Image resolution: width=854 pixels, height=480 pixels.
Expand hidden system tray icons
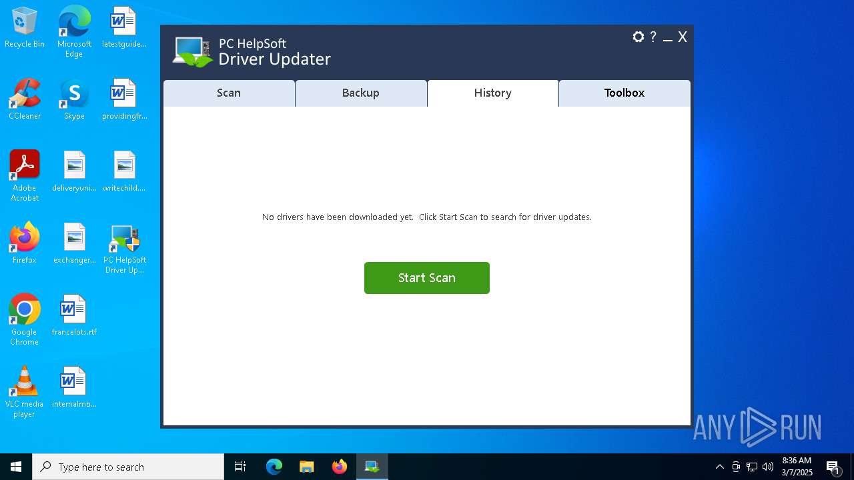pyautogui.click(x=720, y=467)
